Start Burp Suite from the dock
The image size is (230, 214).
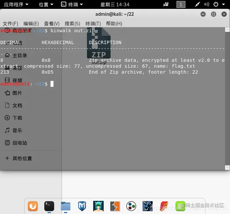pyautogui.click(x=115, y=206)
